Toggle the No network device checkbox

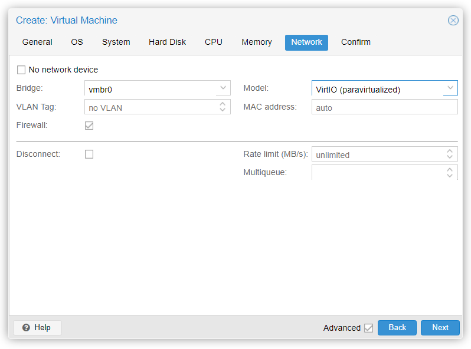[x=21, y=70]
